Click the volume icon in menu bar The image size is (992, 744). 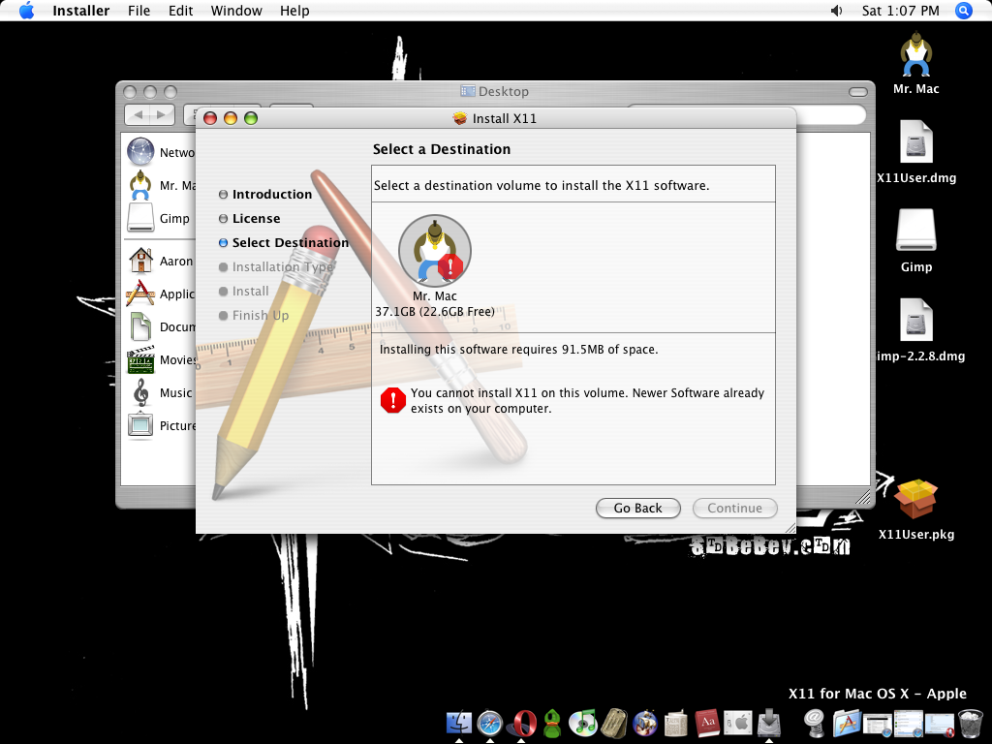coord(836,11)
